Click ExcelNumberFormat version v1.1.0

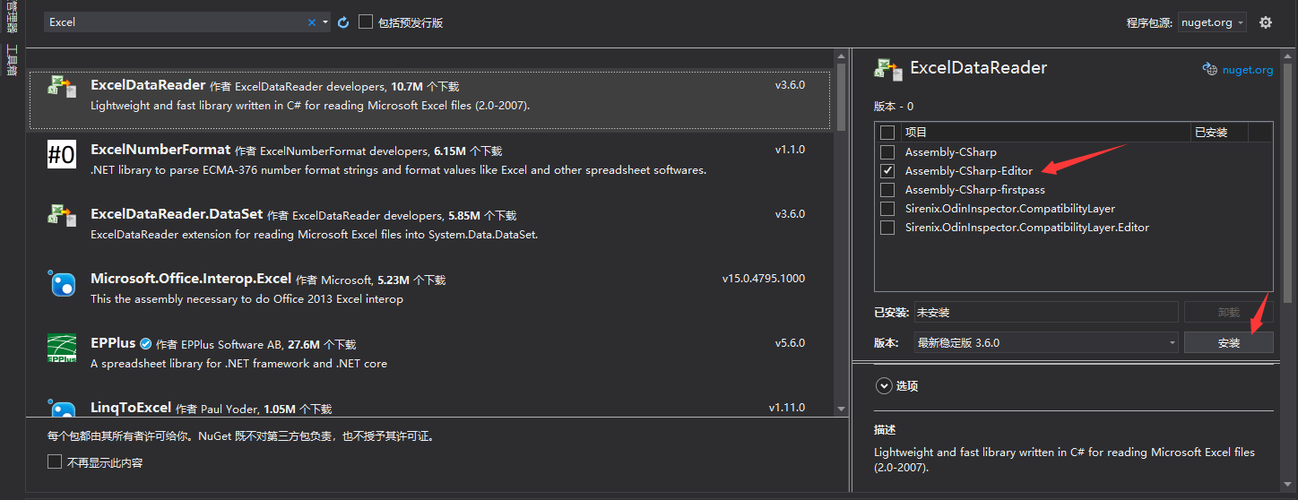(x=790, y=150)
